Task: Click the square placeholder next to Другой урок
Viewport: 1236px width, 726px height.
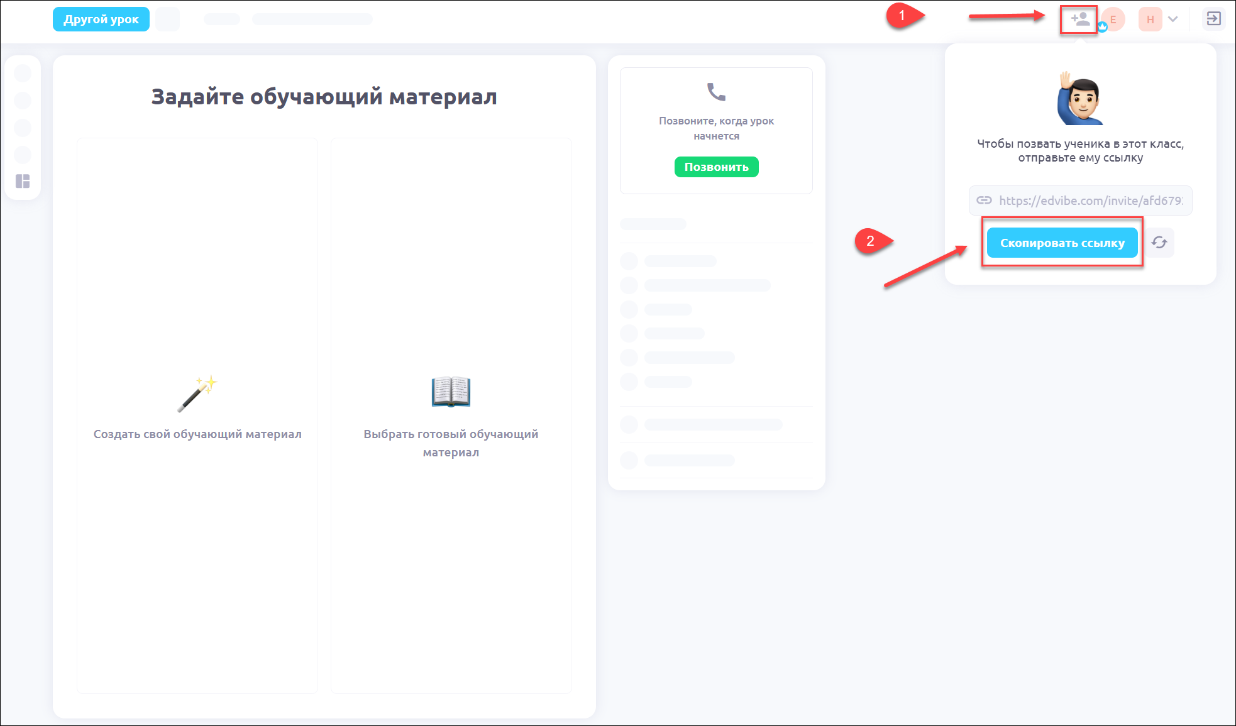Action: tap(167, 19)
